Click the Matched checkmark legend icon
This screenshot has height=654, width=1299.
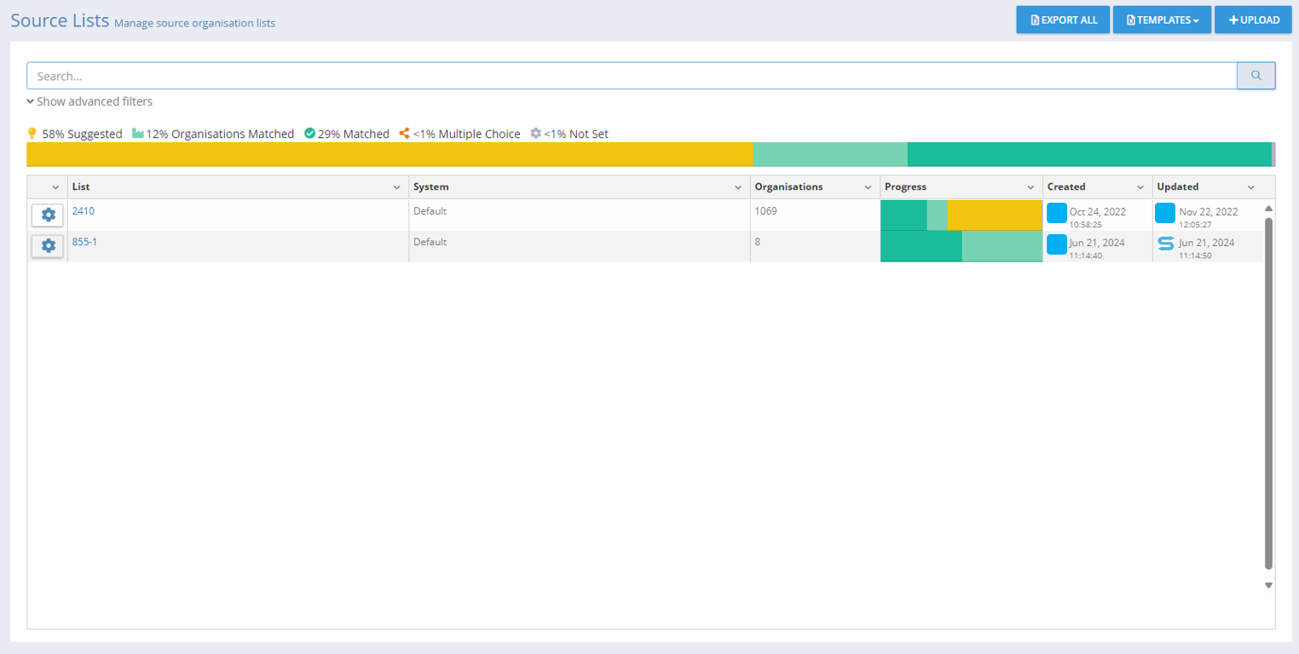310,134
